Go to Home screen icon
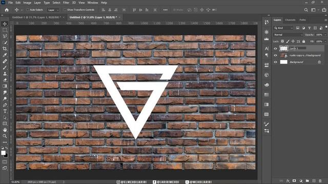The height and width of the screenshot is (184, 328). tap(7, 10)
